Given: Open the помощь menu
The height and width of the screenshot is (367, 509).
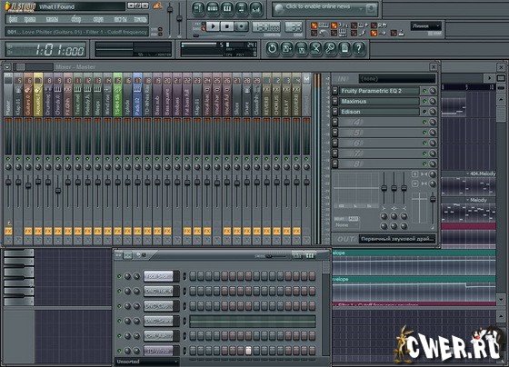Looking at the screenshot, I should click(140, 19).
